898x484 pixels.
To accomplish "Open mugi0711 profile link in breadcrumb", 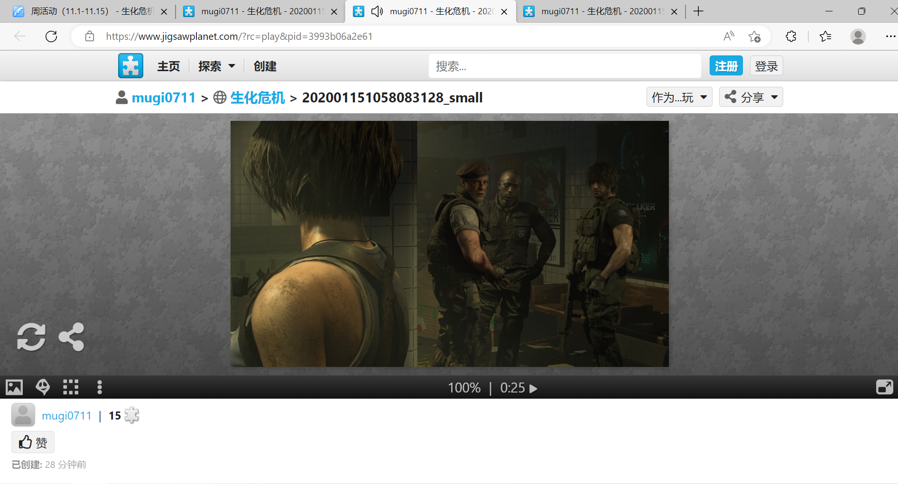I will pos(164,98).
